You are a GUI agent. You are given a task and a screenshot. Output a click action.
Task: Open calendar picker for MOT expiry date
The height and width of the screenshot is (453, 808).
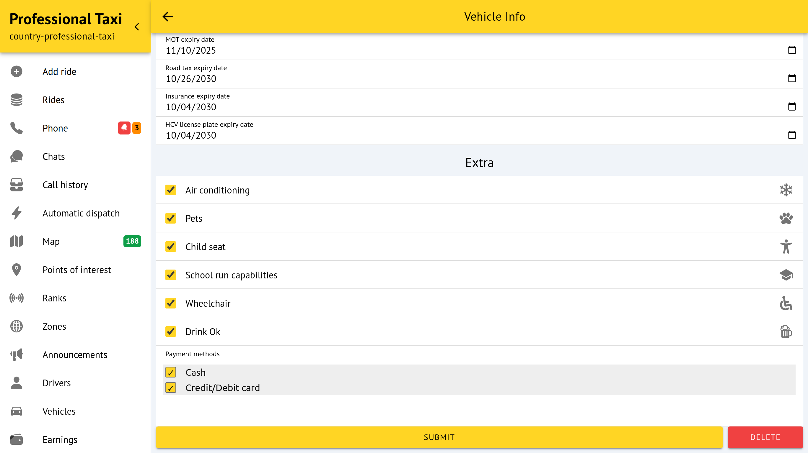click(x=792, y=50)
